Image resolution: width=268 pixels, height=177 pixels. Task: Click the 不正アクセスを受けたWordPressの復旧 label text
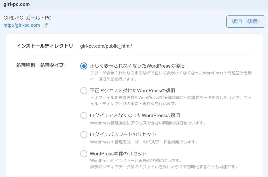(132, 91)
